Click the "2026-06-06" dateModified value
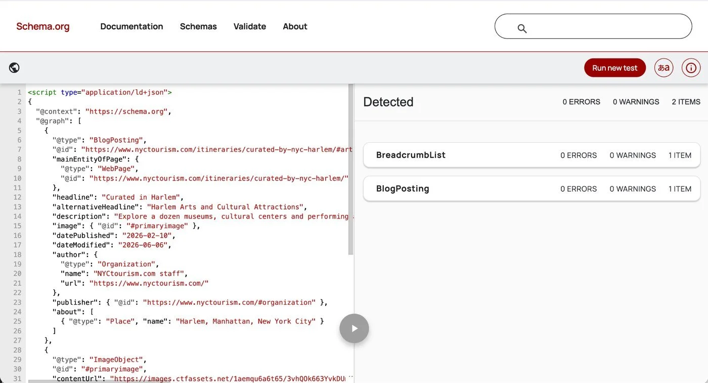The image size is (708, 383). click(144, 245)
